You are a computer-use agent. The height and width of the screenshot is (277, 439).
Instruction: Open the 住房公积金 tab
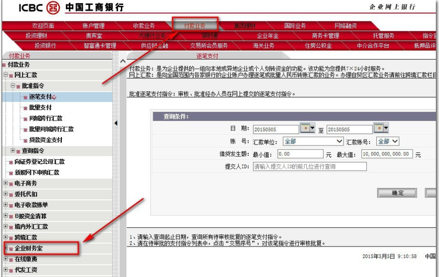tap(318, 45)
